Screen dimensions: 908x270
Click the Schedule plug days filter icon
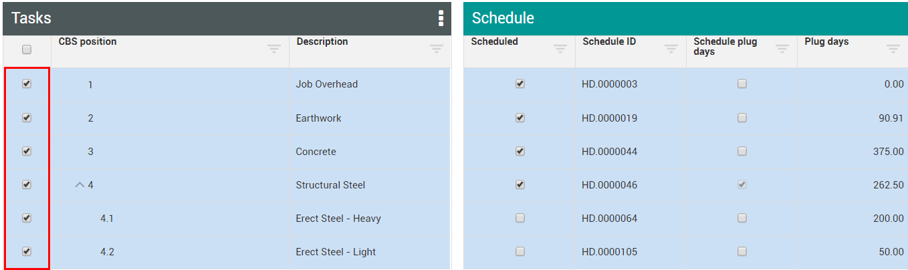pyautogui.click(x=782, y=48)
